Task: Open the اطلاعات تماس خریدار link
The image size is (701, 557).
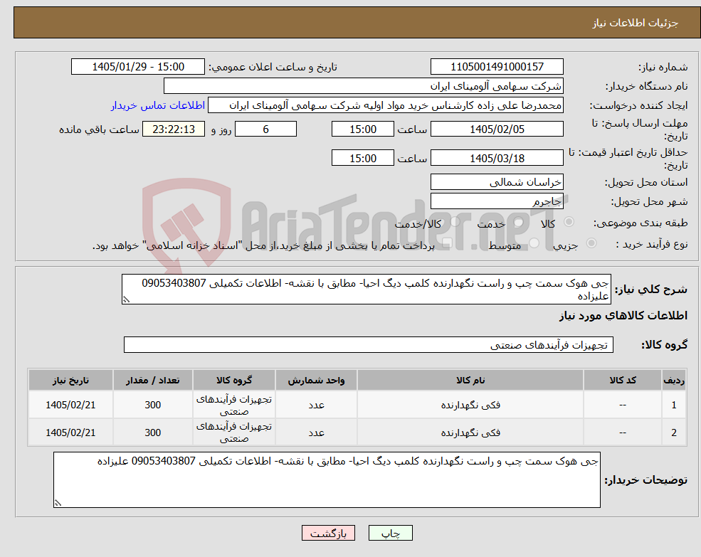Action: (158, 105)
